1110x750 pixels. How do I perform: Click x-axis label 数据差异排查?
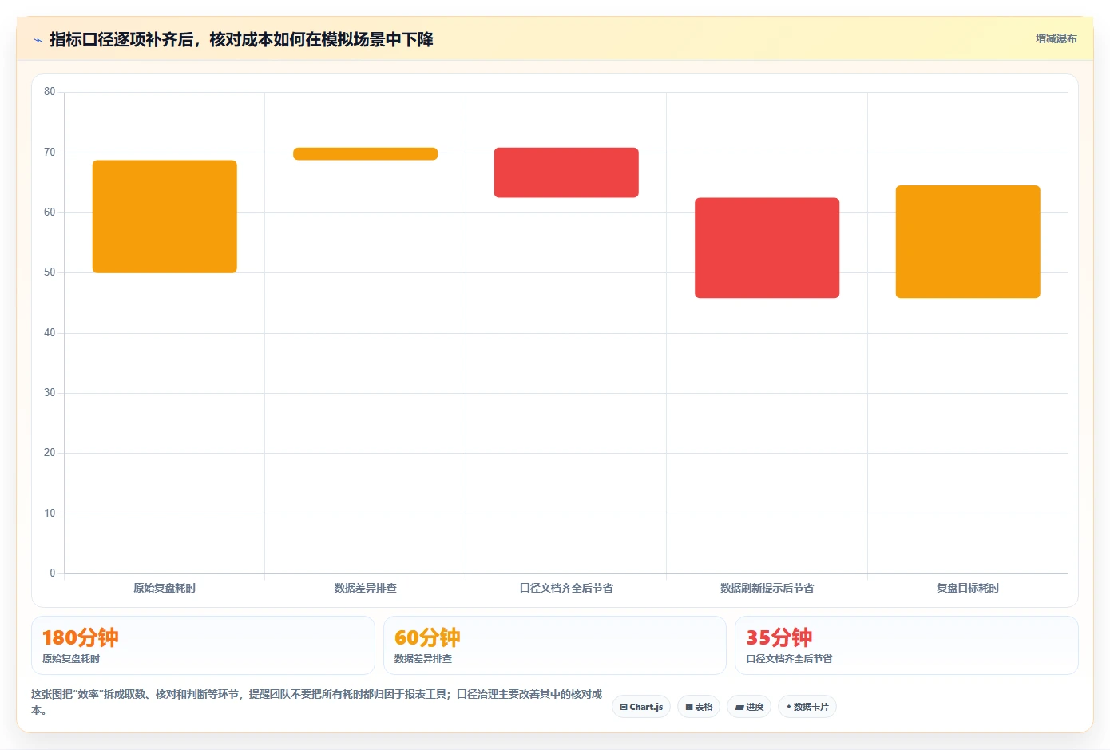click(x=366, y=588)
